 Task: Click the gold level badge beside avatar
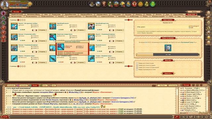30,4
